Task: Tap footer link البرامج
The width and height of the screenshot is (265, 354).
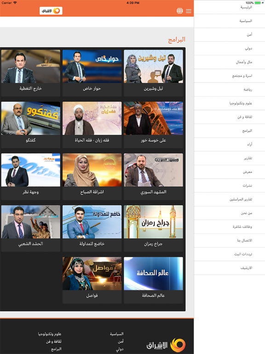Action: 56,349
